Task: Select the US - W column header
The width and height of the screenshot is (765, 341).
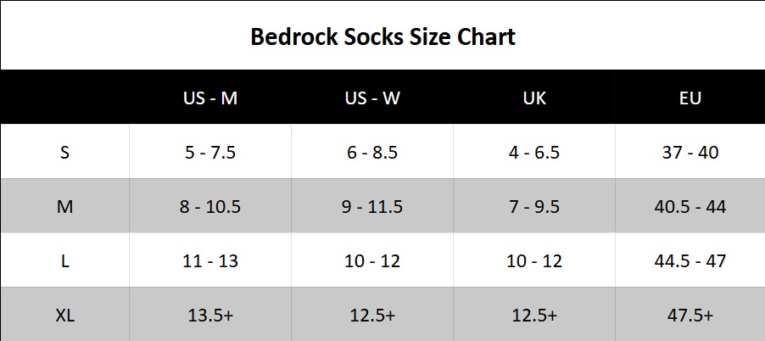Action: click(371, 98)
